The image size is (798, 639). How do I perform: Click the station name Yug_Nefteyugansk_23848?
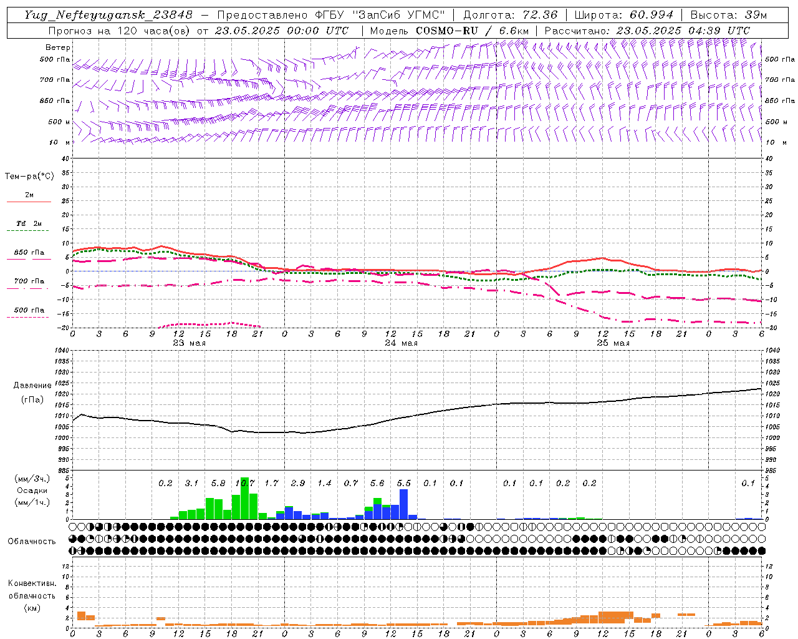[108, 16]
